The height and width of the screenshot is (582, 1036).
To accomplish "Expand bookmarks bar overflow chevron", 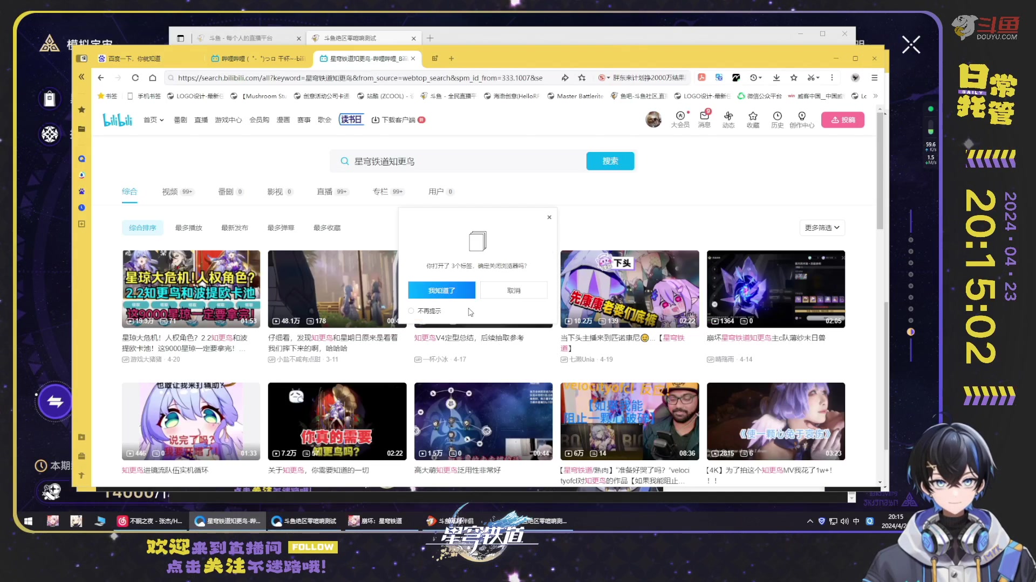I will pos(875,96).
